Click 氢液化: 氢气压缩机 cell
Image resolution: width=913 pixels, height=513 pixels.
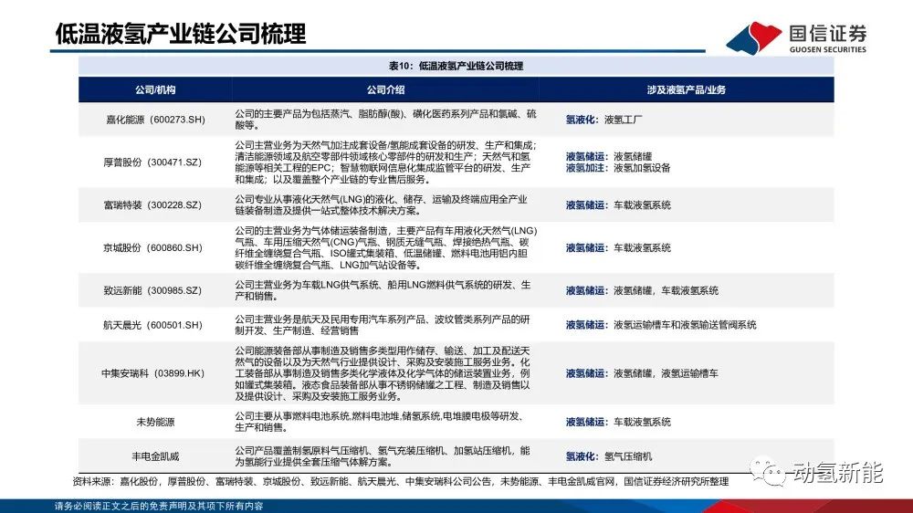608,456
